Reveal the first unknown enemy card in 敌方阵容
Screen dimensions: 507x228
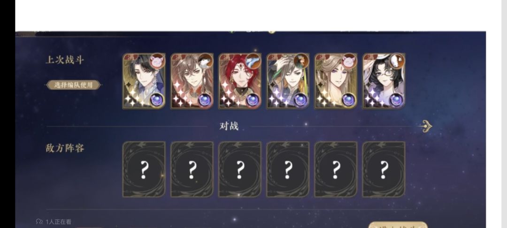(144, 169)
